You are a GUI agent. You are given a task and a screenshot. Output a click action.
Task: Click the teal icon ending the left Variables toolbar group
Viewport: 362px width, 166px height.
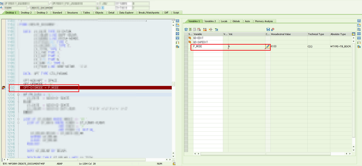216,29
